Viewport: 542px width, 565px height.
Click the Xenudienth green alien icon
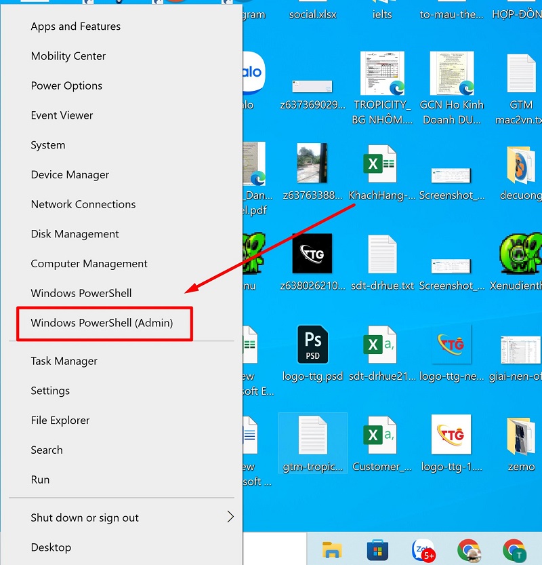click(520, 254)
